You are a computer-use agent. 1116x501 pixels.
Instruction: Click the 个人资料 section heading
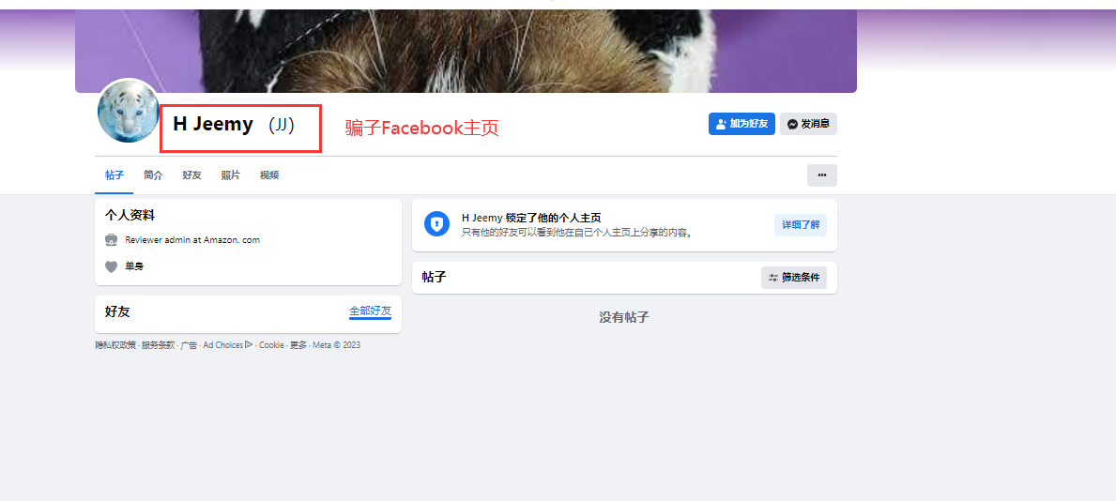[x=130, y=215]
